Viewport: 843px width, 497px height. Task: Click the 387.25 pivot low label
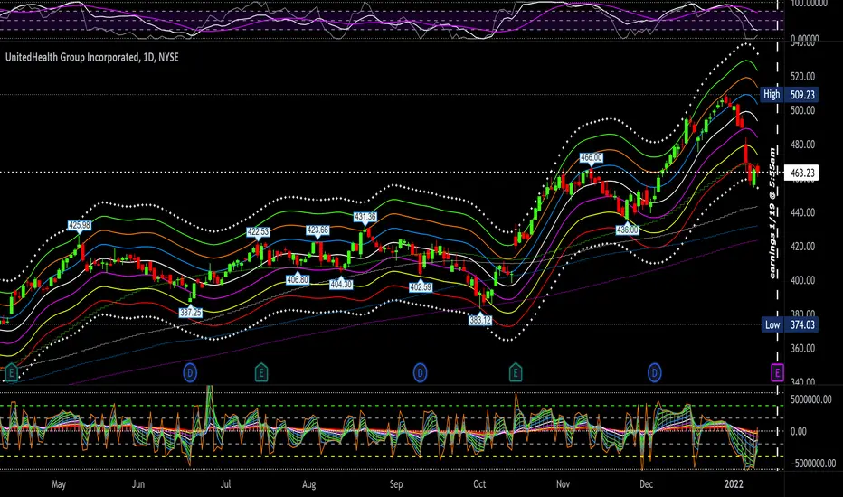click(x=191, y=312)
